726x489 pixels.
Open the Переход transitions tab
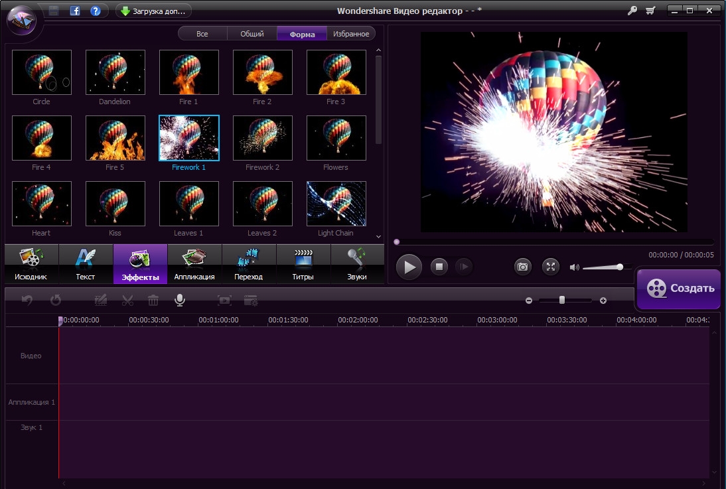(248, 264)
